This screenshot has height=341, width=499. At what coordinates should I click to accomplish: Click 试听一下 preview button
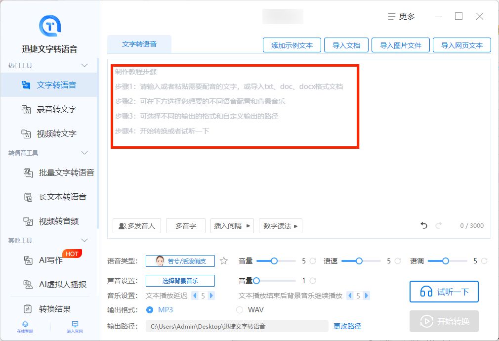[444, 291]
